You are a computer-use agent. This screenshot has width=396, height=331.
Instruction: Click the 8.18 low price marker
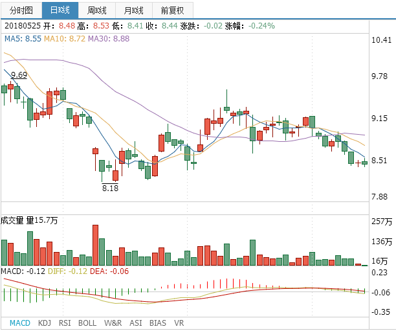(110, 188)
